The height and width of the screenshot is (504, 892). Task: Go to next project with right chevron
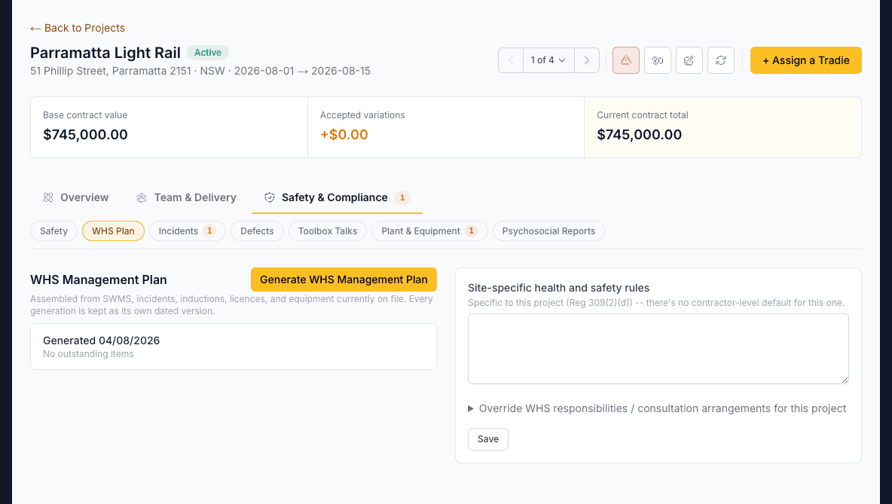point(587,60)
